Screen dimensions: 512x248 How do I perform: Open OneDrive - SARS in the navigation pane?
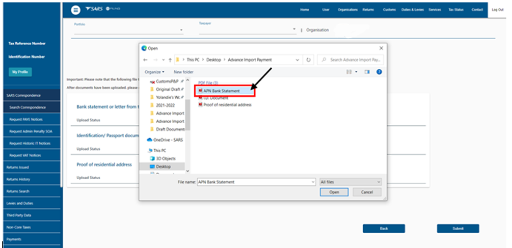168,140
